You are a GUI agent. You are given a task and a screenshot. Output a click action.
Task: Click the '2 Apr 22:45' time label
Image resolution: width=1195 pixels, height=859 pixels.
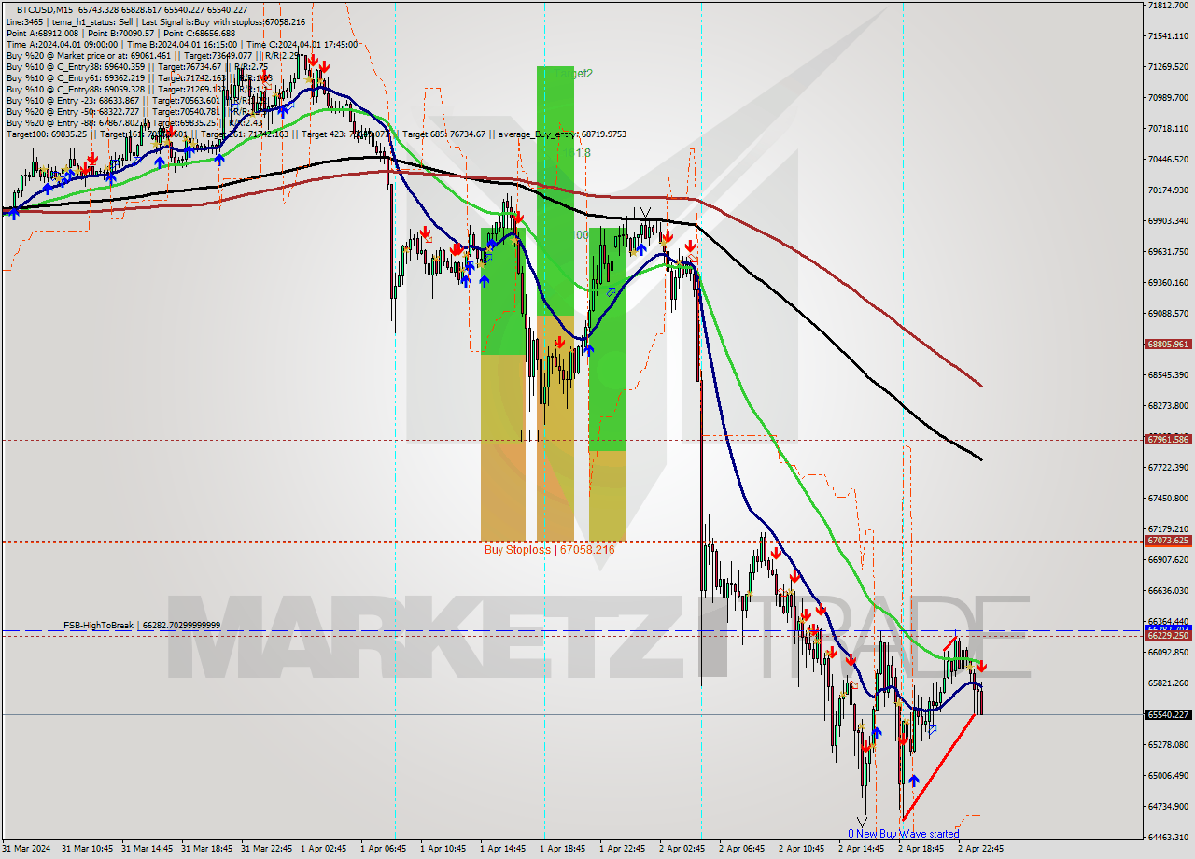click(x=981, y=850)
